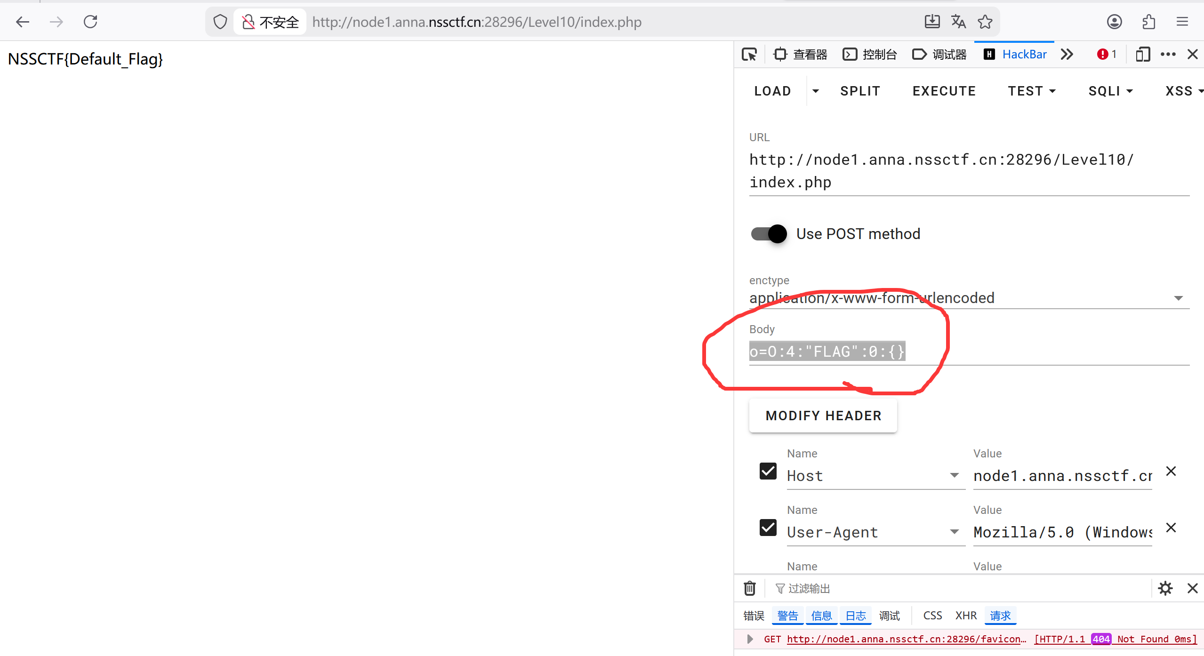Uncheck the Host header checkbox

click(x=768, y=471)
